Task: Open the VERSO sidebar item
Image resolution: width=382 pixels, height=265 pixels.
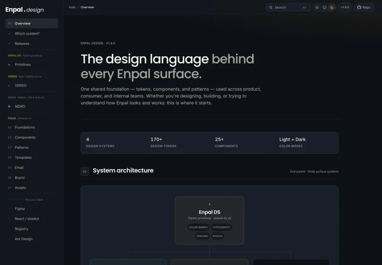Action: click(x=32, y=85)
